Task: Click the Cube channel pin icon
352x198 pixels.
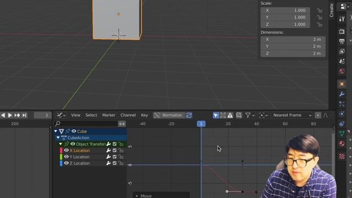Action: [x=68, y=131]
